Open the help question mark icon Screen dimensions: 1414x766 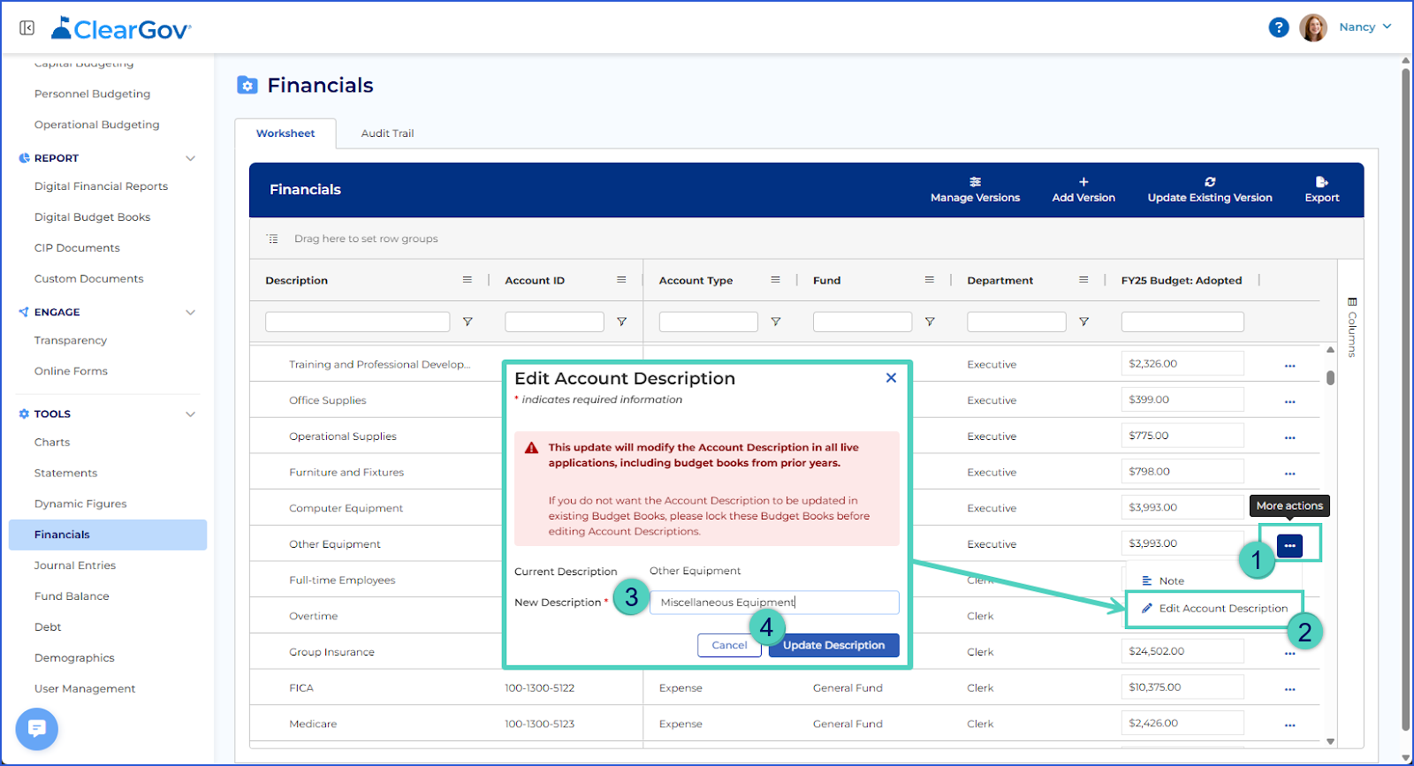(x=1279, y=27)
